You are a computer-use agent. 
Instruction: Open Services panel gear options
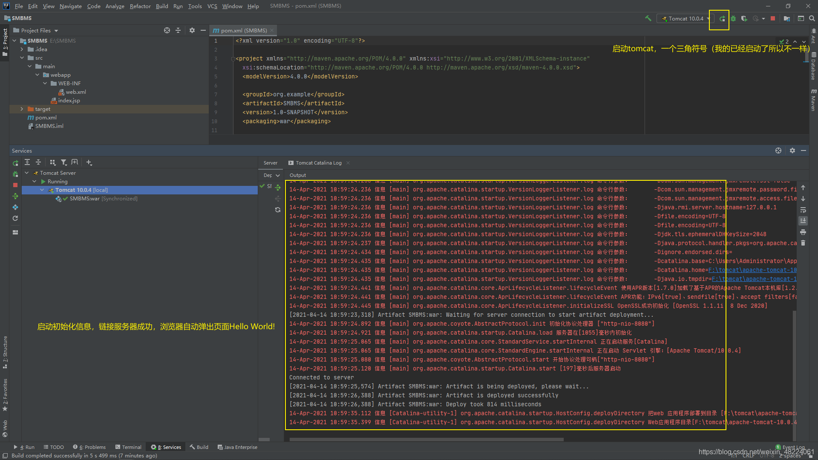point(792,150)
